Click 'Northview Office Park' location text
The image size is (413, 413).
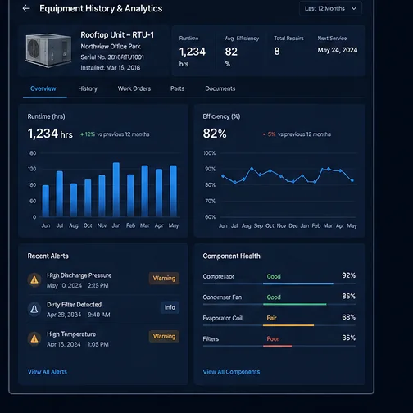pyautogui.click(x=111, y=47)
